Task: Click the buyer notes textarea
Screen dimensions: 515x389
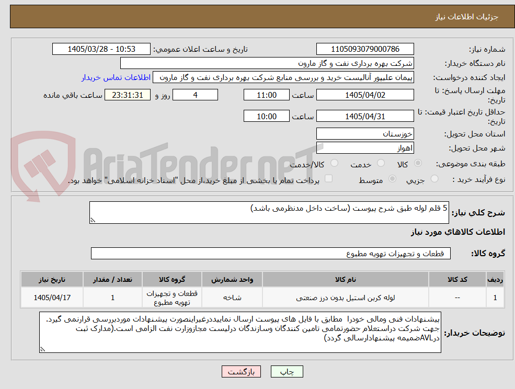Action: (240, 332)
